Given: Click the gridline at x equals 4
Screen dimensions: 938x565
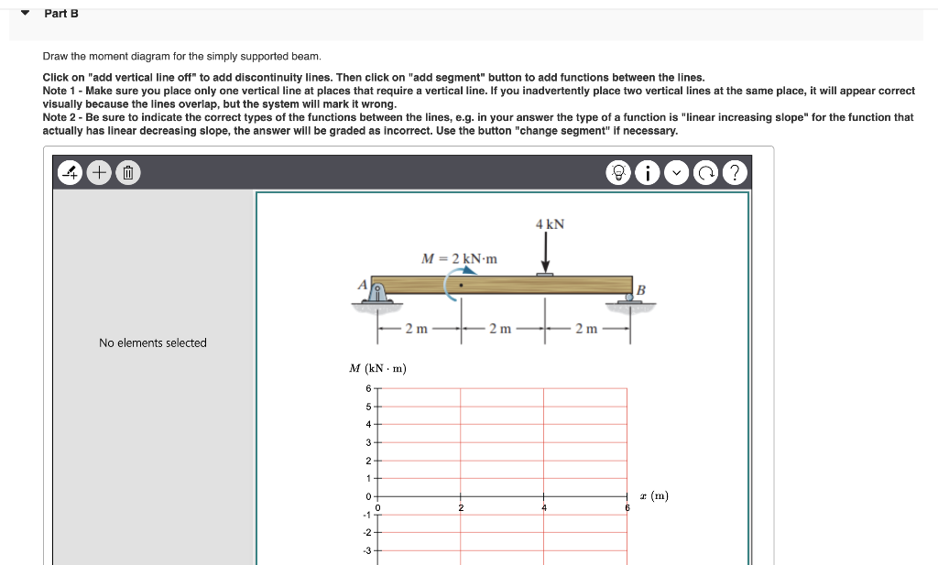Looking at the screenshot, I should pos(543,440).
